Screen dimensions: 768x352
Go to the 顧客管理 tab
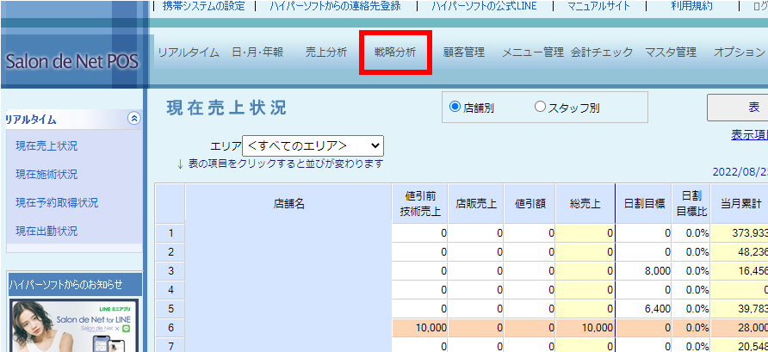point(464,52)
